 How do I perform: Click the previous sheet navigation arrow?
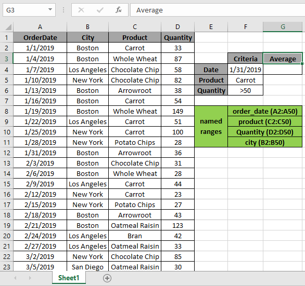15,278
